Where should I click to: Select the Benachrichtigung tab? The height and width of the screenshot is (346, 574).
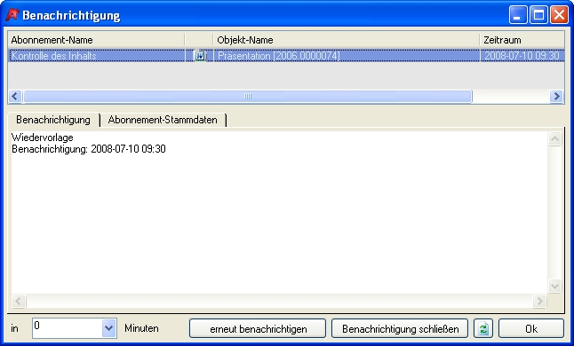[53, 120]
